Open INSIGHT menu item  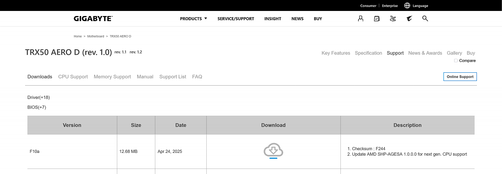click(273, 18)
